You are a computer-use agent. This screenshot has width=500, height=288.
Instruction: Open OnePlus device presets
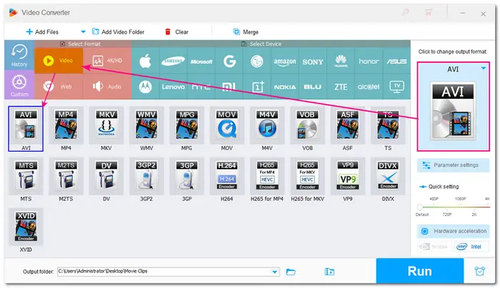click(257, 86)
